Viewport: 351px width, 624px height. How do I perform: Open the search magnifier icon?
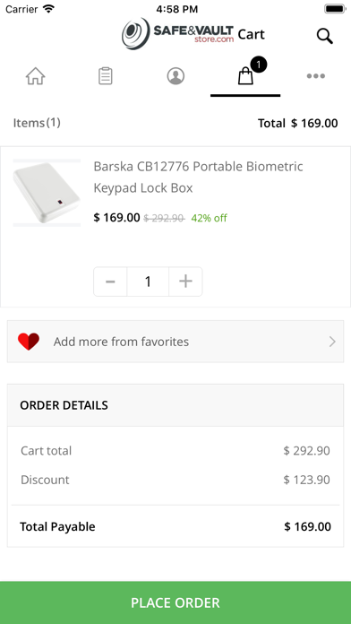point(324,36)
